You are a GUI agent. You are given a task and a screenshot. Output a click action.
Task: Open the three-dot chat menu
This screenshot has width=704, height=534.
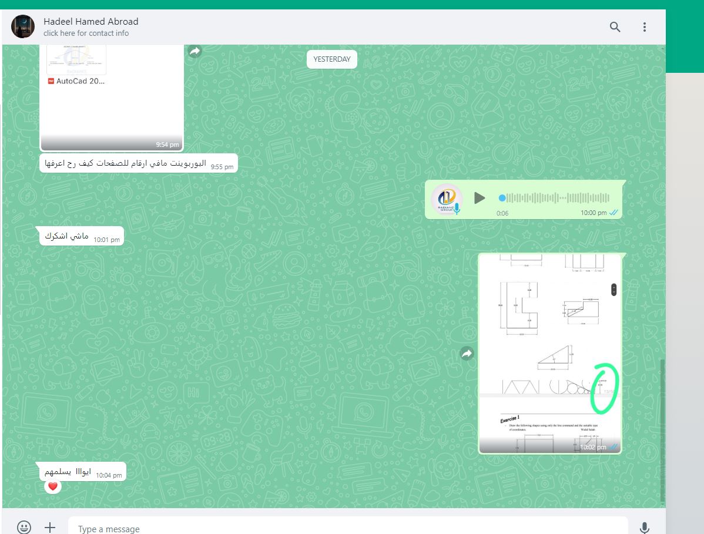[x=644, y=27]
